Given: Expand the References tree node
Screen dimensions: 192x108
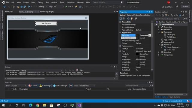Looking at the screenshot, I should click(159, 29).
